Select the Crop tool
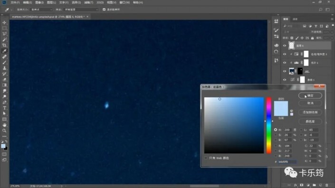Screen dimensions: 335x188 point(4,45)
